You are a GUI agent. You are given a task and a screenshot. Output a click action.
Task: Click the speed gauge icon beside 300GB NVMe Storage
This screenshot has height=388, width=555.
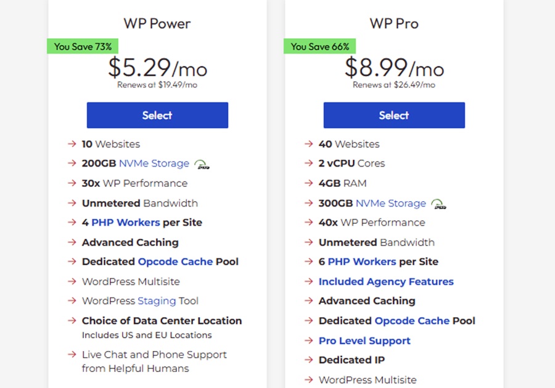pyautogui.click(x=439, y=204)
